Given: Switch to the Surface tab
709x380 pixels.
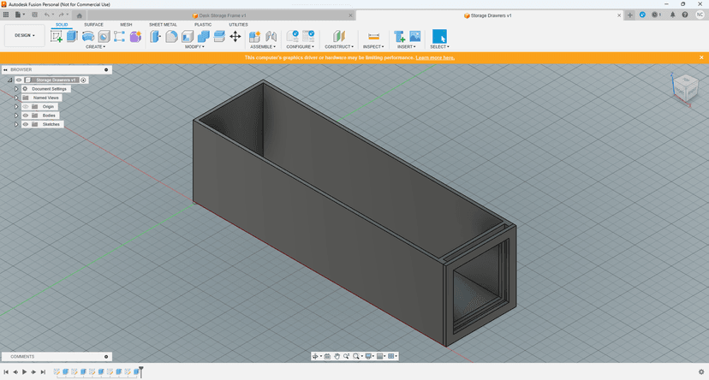Looking at the screenshot, I should pyautogui.click(x=93, y=25).
